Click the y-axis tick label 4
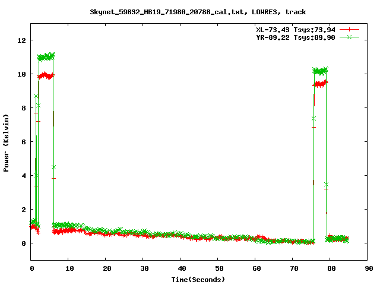 (x=24, y=176)
